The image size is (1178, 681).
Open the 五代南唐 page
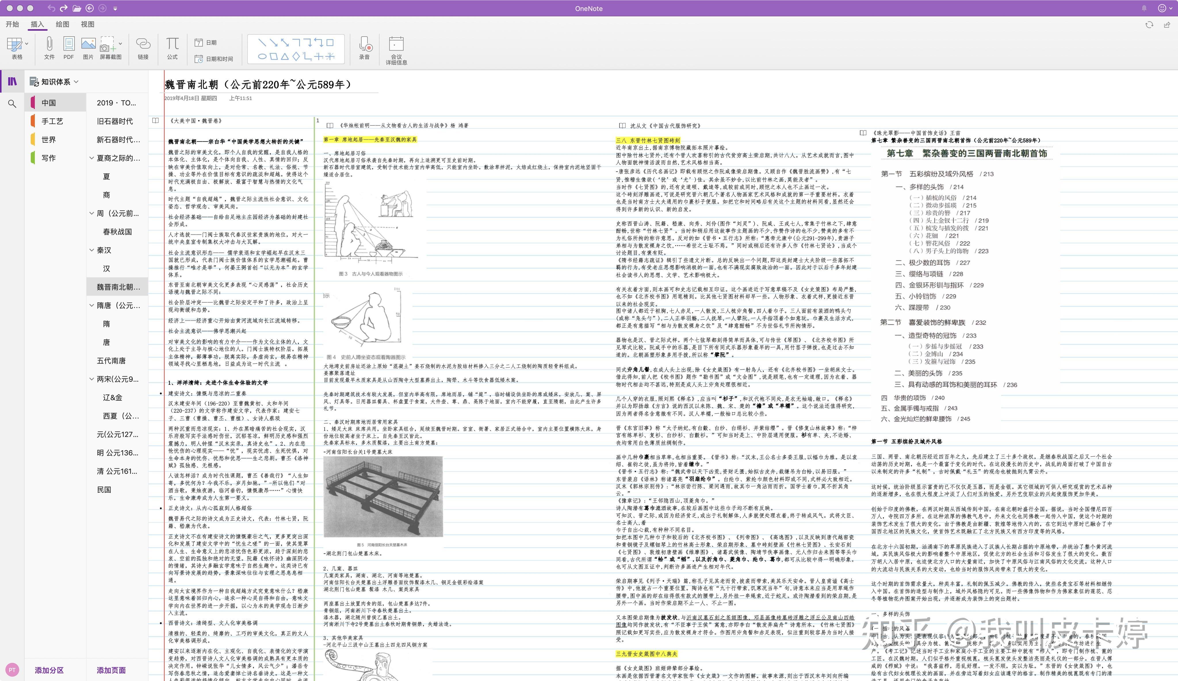[x=117, y=361]
